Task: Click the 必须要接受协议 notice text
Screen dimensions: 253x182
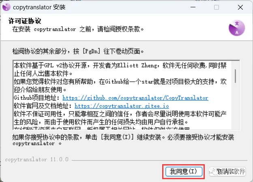Action: (x=201, y=137)
